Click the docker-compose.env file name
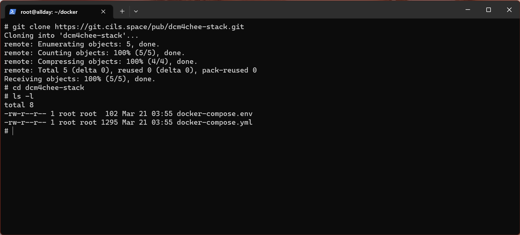Screen dimensions: 520x235 click(x=214, y=114)
